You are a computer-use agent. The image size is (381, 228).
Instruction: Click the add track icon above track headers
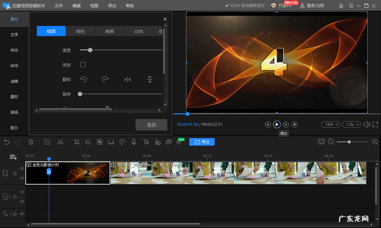pyautogui.click(x=13, y=157)
